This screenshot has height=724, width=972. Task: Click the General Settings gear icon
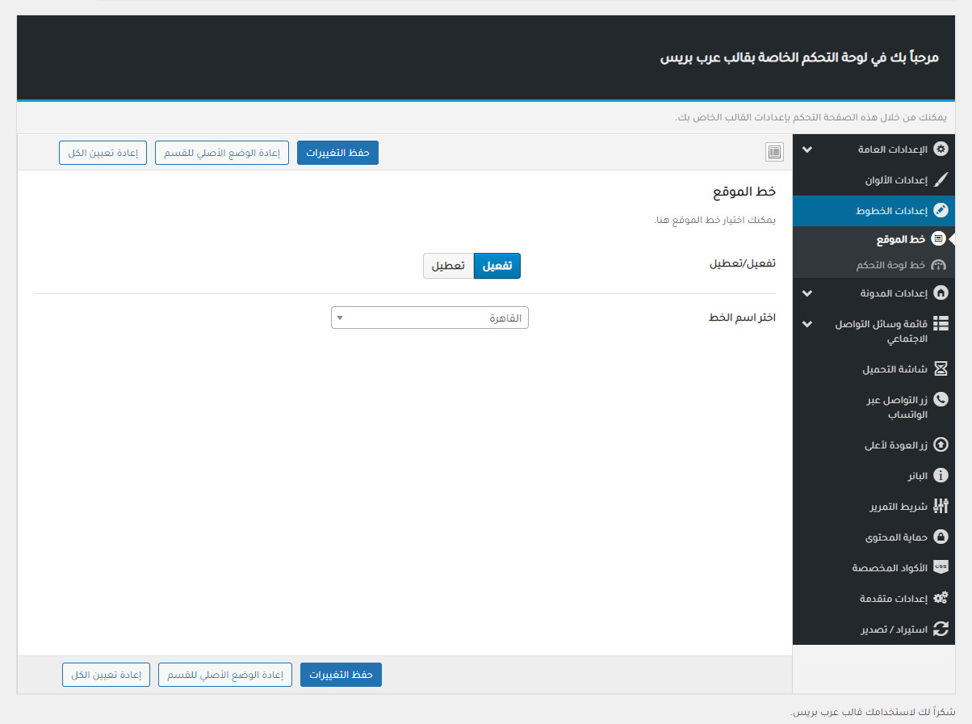940,149
